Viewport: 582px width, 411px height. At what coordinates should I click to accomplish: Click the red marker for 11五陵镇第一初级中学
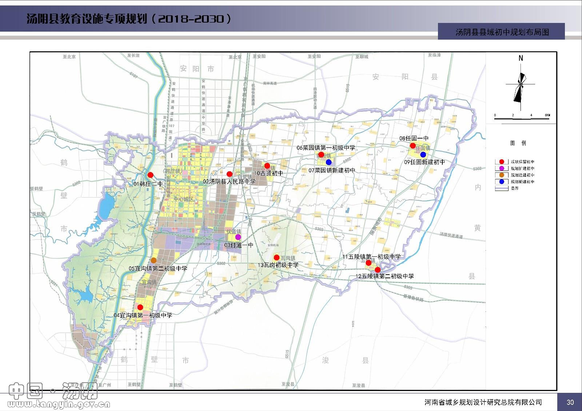point(368,263)
